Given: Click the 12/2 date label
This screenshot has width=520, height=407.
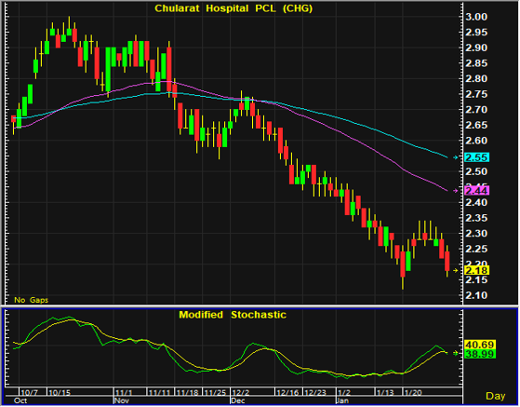Looking at the screenshot, I should (x=241, y=393).
